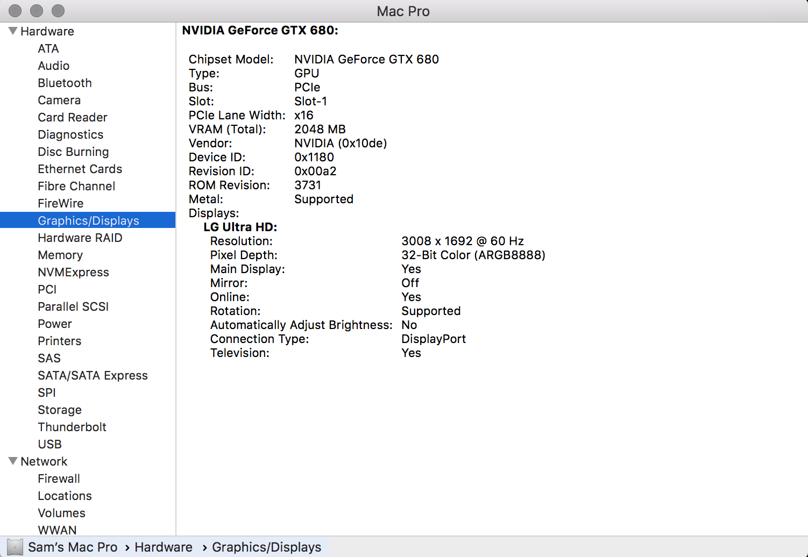View Camera information

tap(59, 100)
